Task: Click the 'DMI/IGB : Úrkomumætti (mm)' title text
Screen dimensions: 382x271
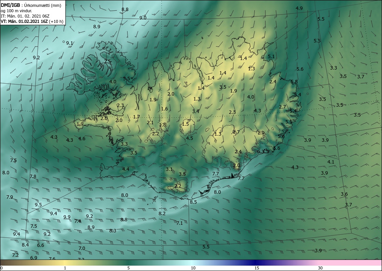Action: click(31, 5)
